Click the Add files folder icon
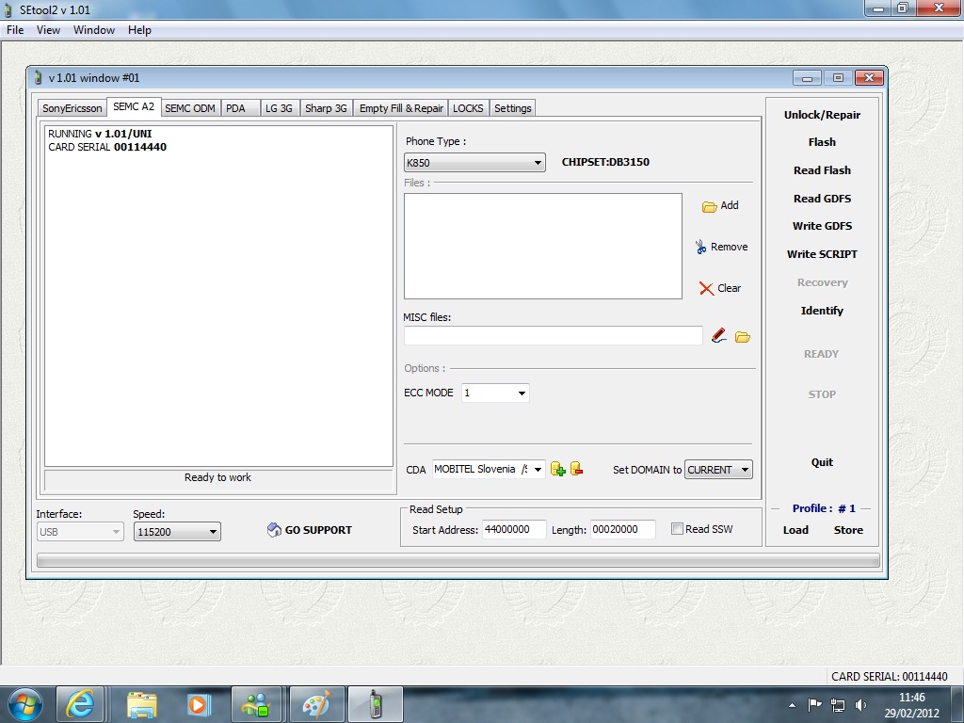964x723 pixels. [710, 206]
